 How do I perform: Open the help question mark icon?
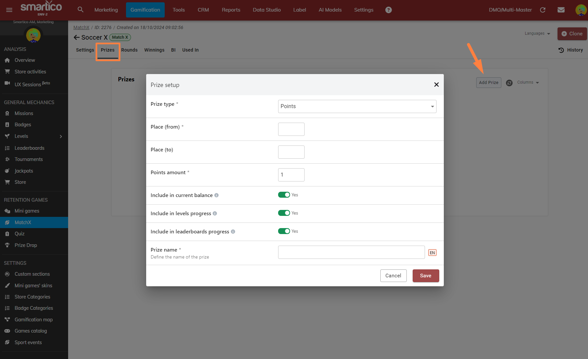[x=389, y=10]
